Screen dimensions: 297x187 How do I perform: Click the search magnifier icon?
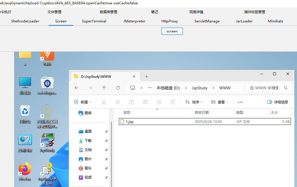pyautogui.click(x=286, y=88)
